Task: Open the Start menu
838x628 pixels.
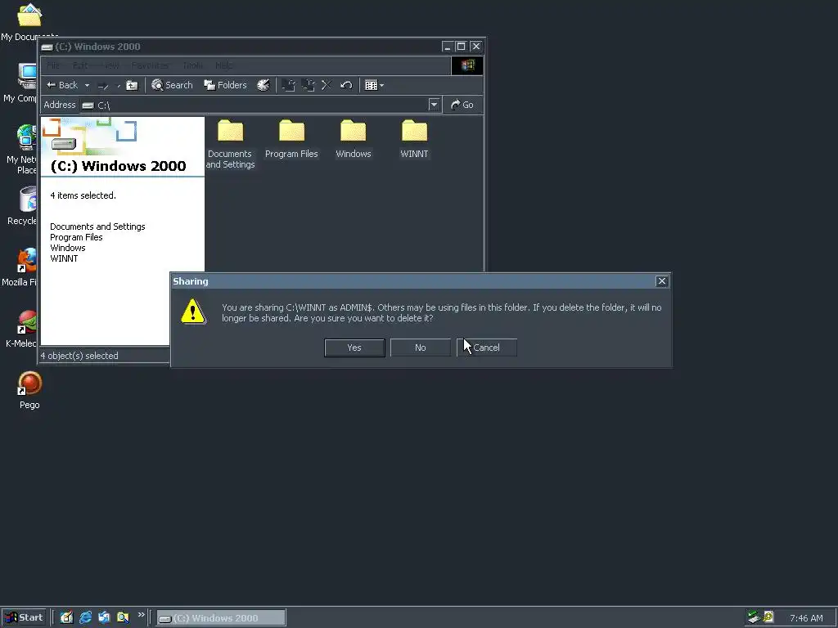Action: (24, 618)
